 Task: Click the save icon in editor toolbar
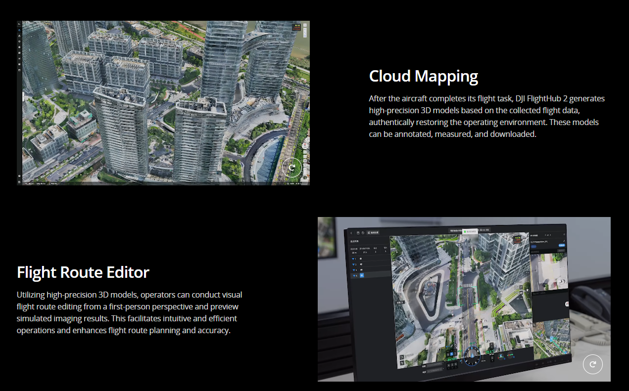[x=357, y=233]
